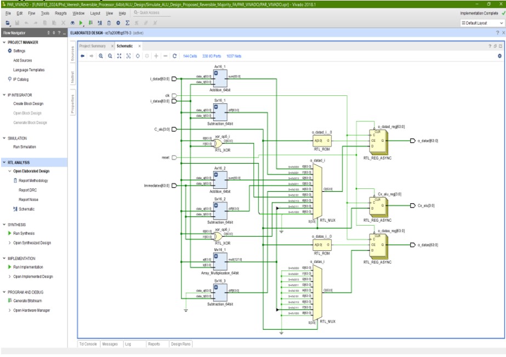This screenshot has height=357, width=506.
Task: Click the green Run arrow in main toolbar
Action: click(x=81, y=23)
